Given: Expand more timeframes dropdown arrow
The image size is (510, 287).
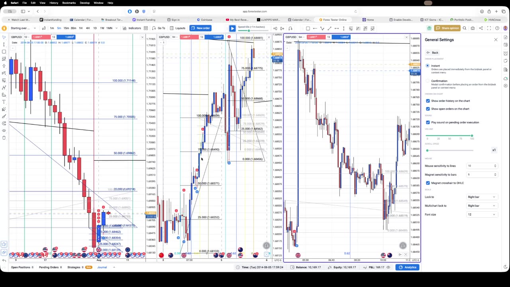Looking at the screenshot, I should tap(116, 28).
